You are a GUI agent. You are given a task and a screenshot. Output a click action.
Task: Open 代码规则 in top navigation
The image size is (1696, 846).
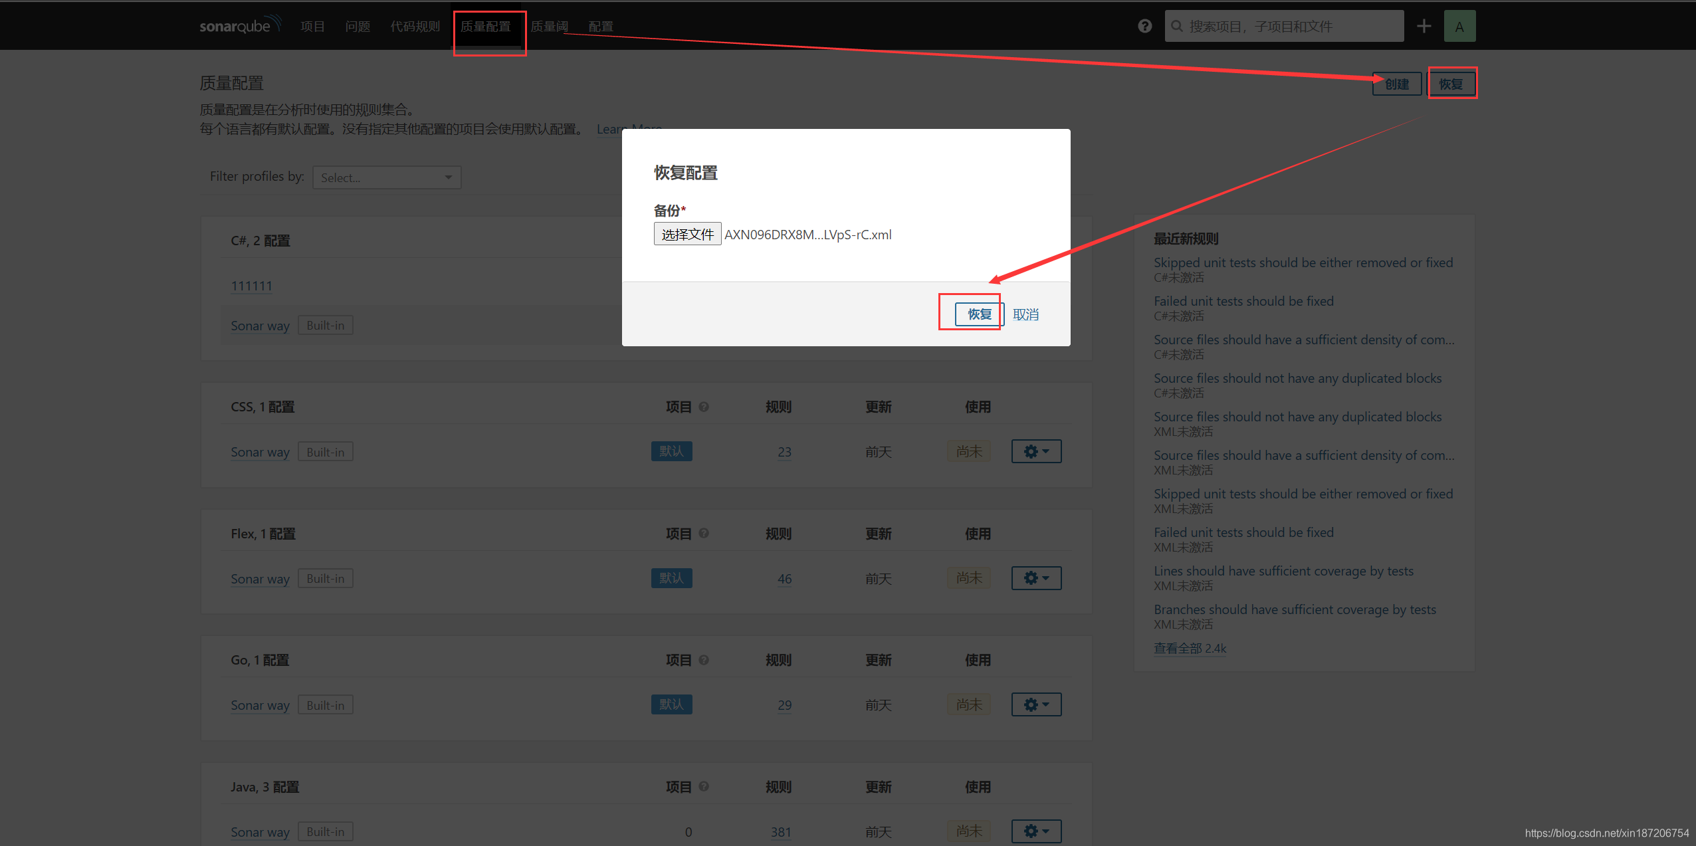(415, 27)
